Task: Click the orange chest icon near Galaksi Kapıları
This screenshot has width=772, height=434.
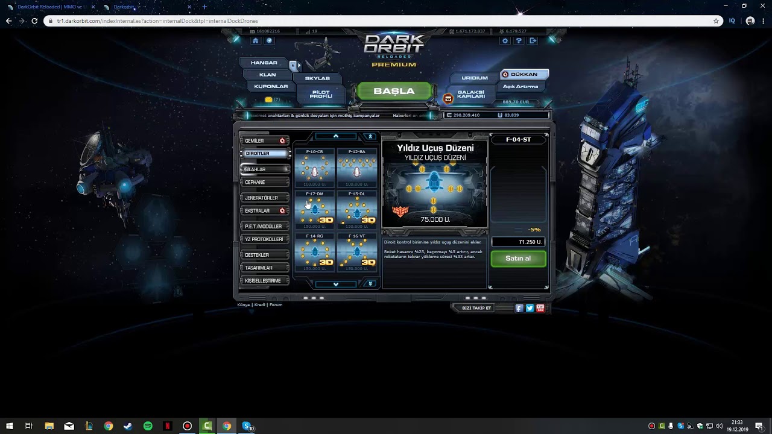Action: (x=448, y=98)
